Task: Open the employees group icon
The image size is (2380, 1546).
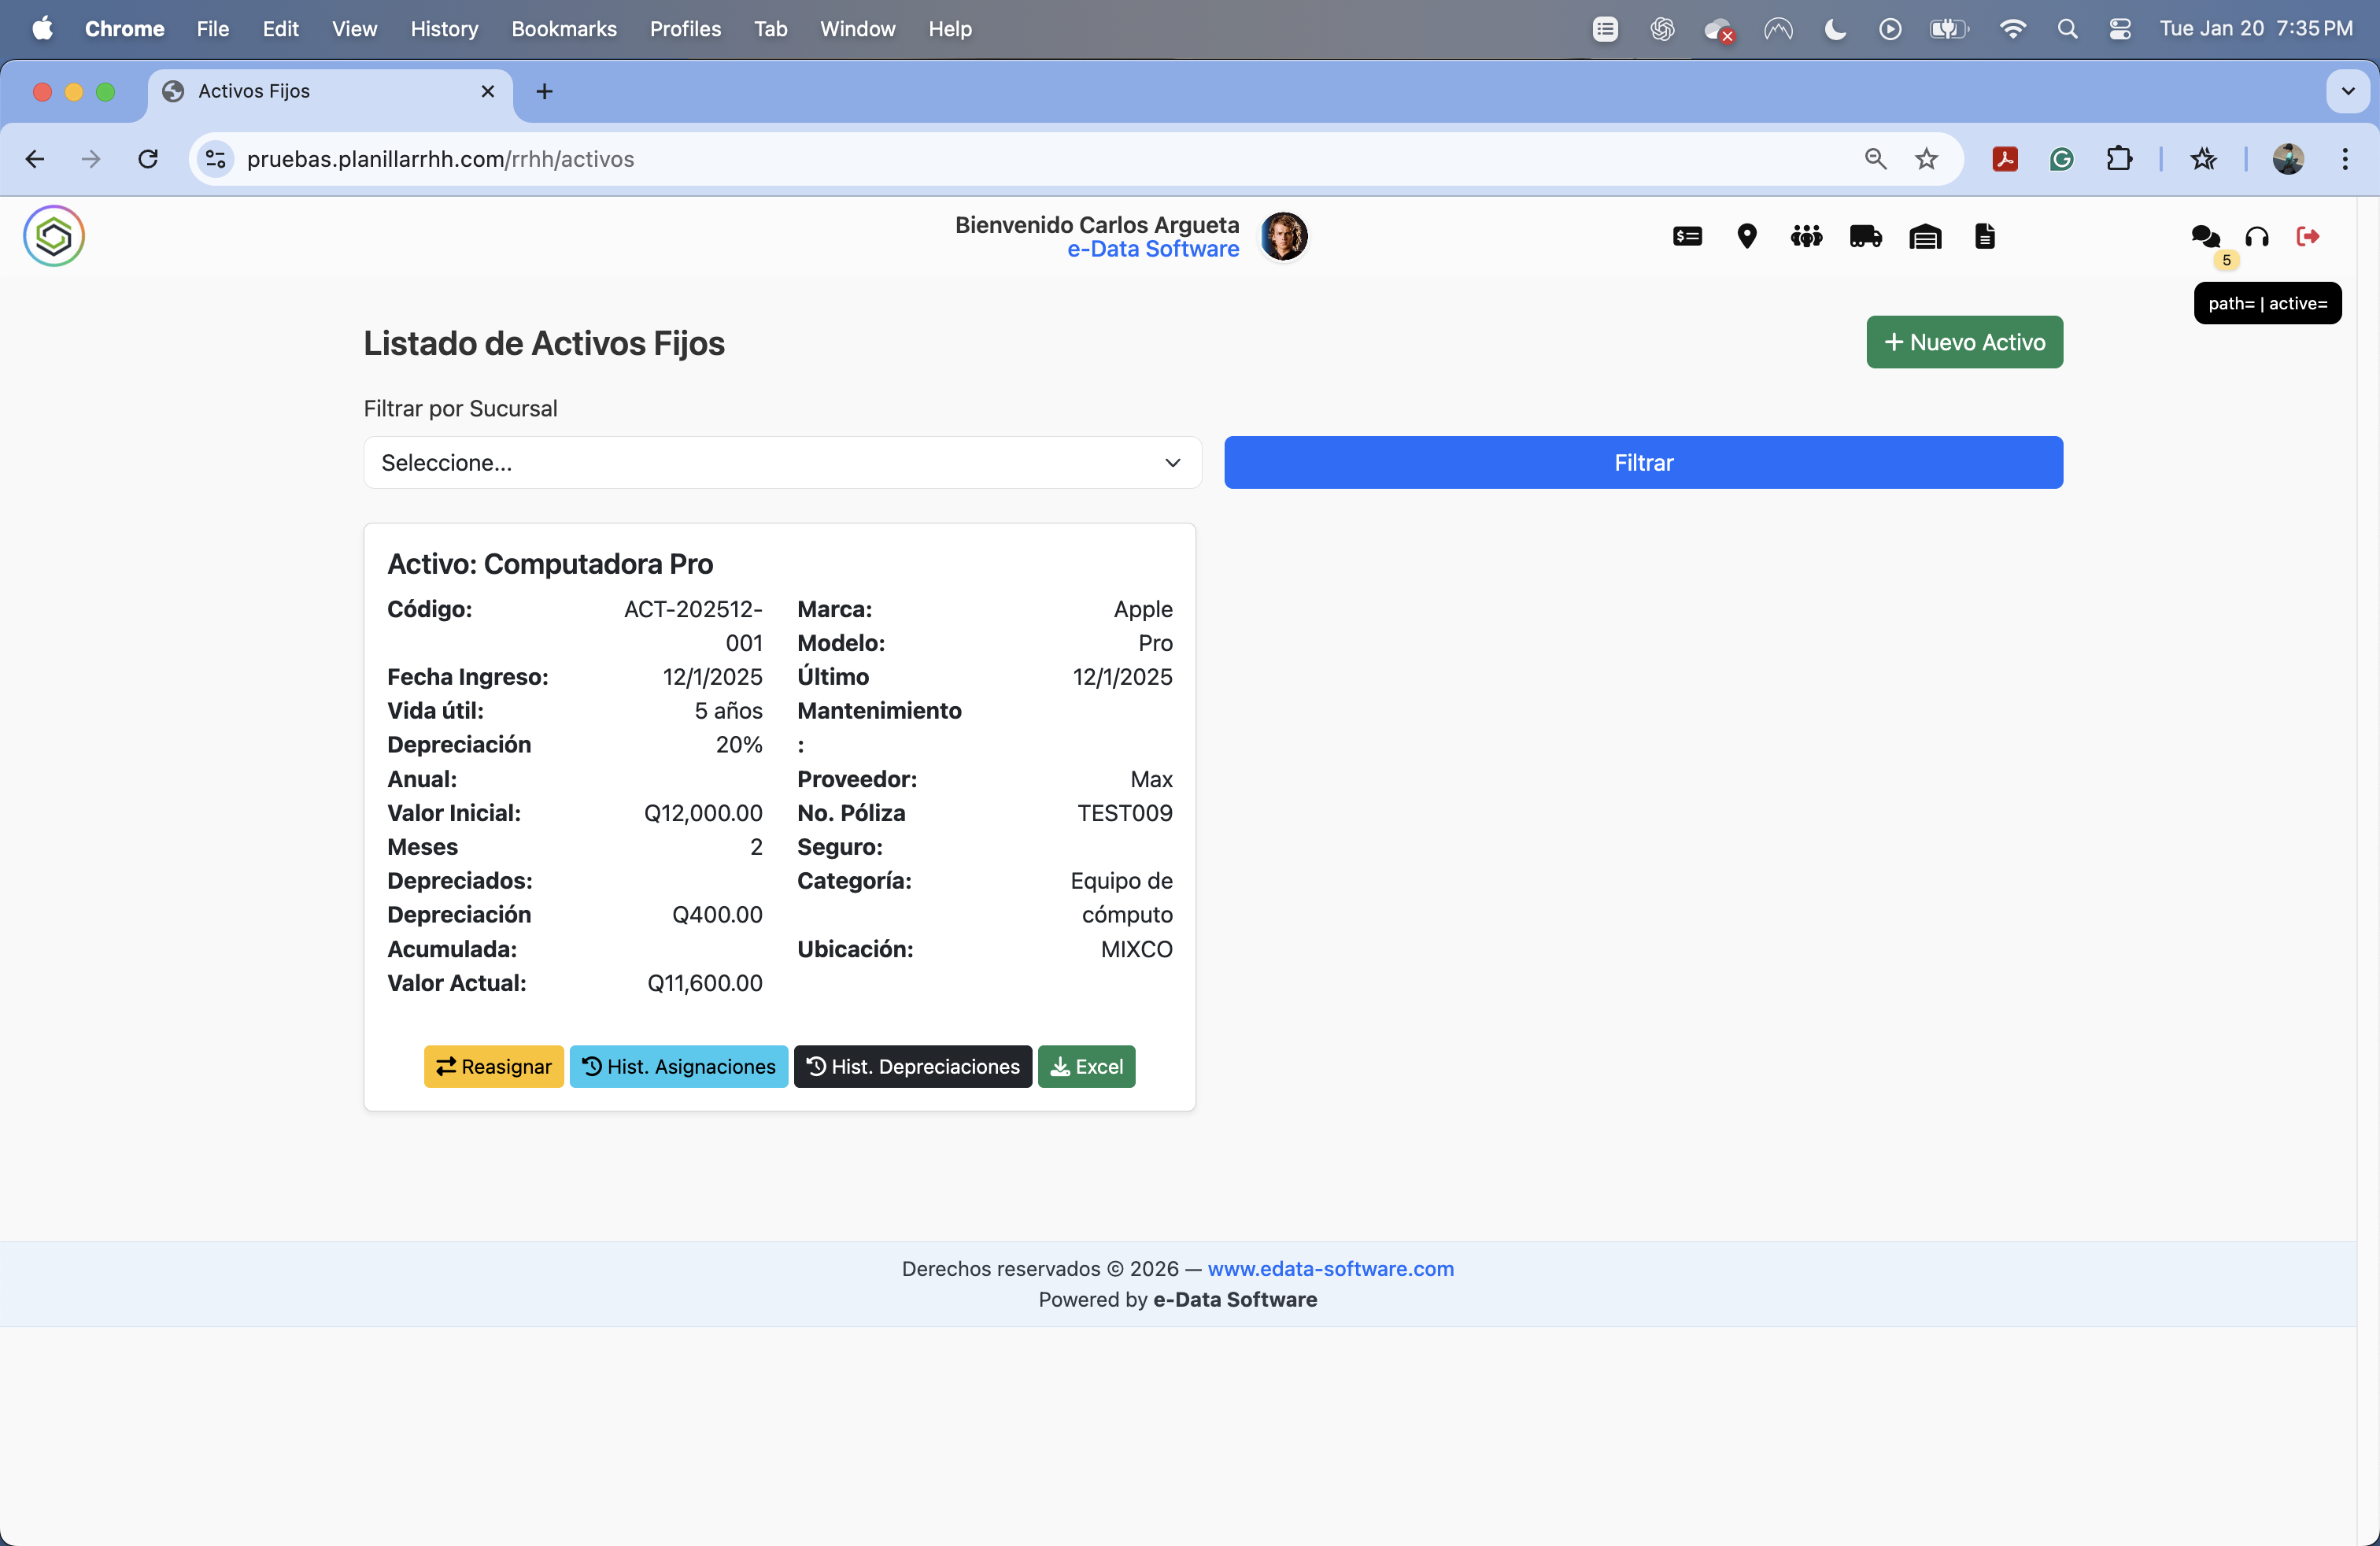Action: click(x=1806, y=236)
